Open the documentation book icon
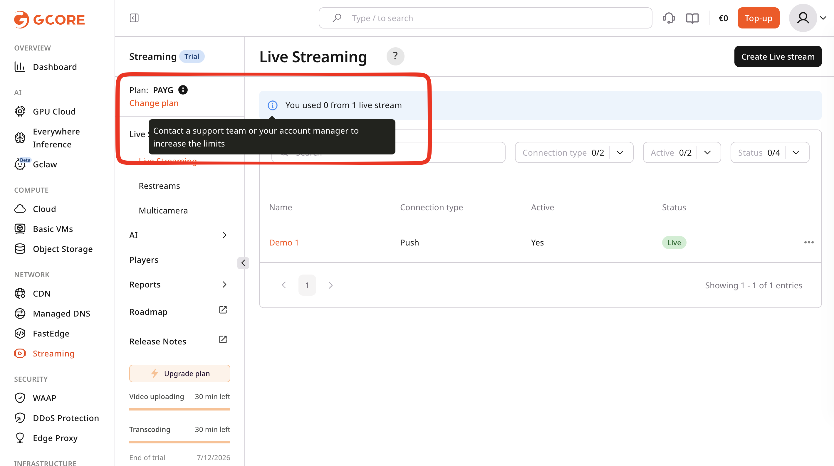Screen dimensions: 834x466 pyautogui.click(x=692, y=18)
